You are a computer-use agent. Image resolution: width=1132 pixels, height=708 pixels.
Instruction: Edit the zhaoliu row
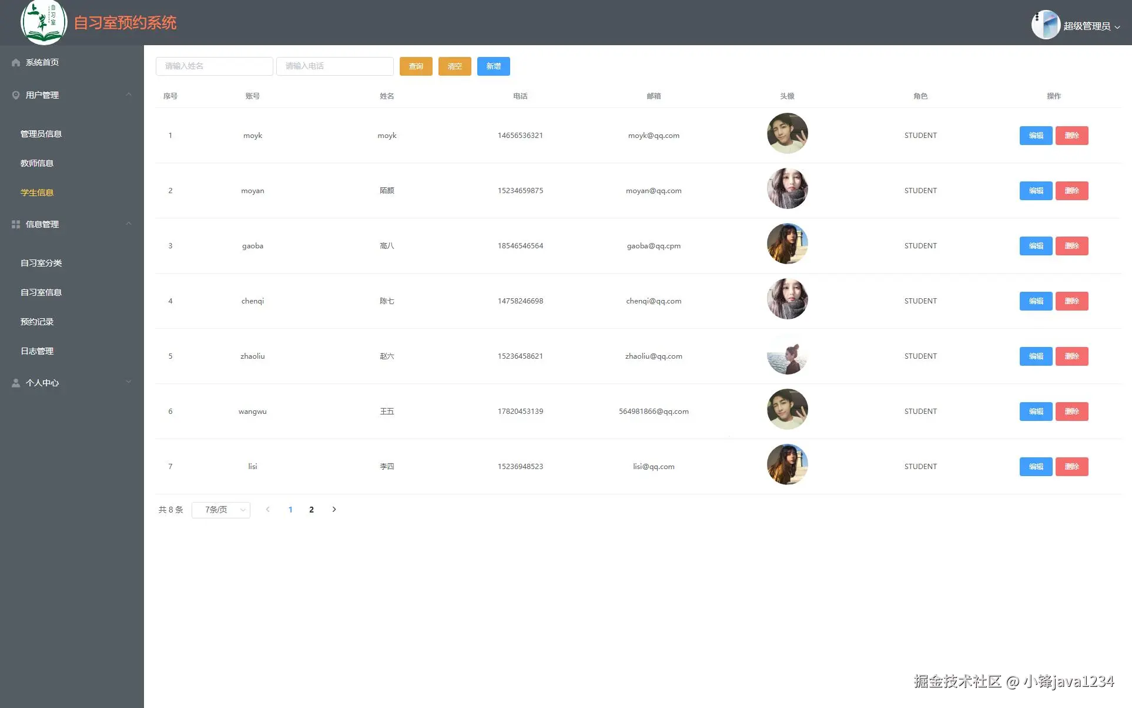[x=1036, y=356]
